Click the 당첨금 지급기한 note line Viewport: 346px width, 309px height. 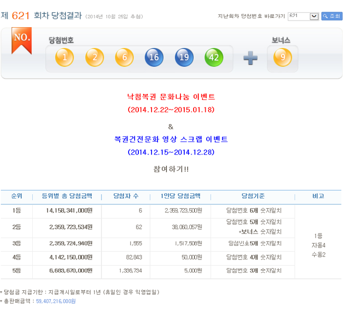[79, 292]
